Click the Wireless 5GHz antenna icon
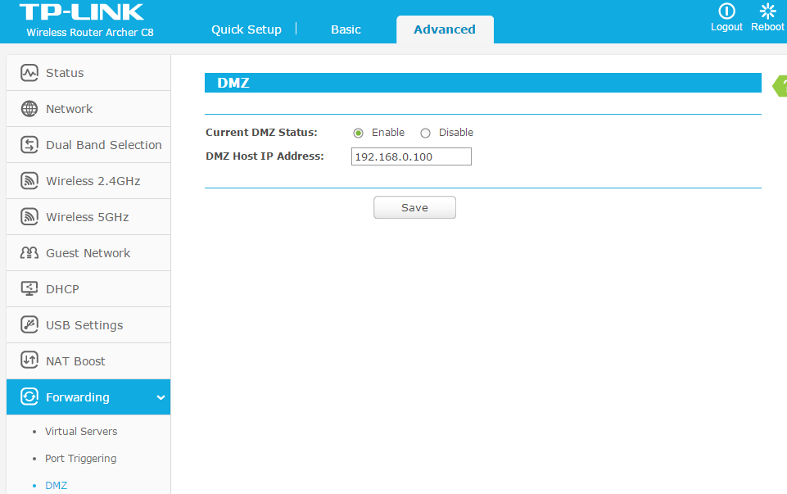This screenshot has height=494, width=787. pyautogui.click(x=28, y=216)
